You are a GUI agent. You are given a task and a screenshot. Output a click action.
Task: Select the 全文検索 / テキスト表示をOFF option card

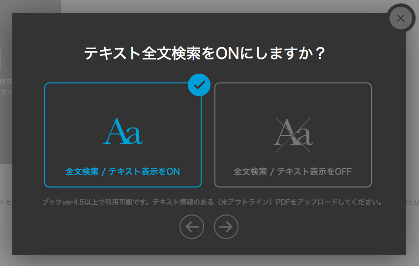(x=293, y=135)
